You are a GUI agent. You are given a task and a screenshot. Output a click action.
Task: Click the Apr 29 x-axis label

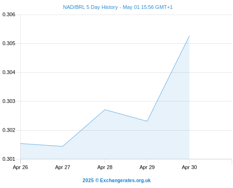pyautogui.click(x=147, y=167)
